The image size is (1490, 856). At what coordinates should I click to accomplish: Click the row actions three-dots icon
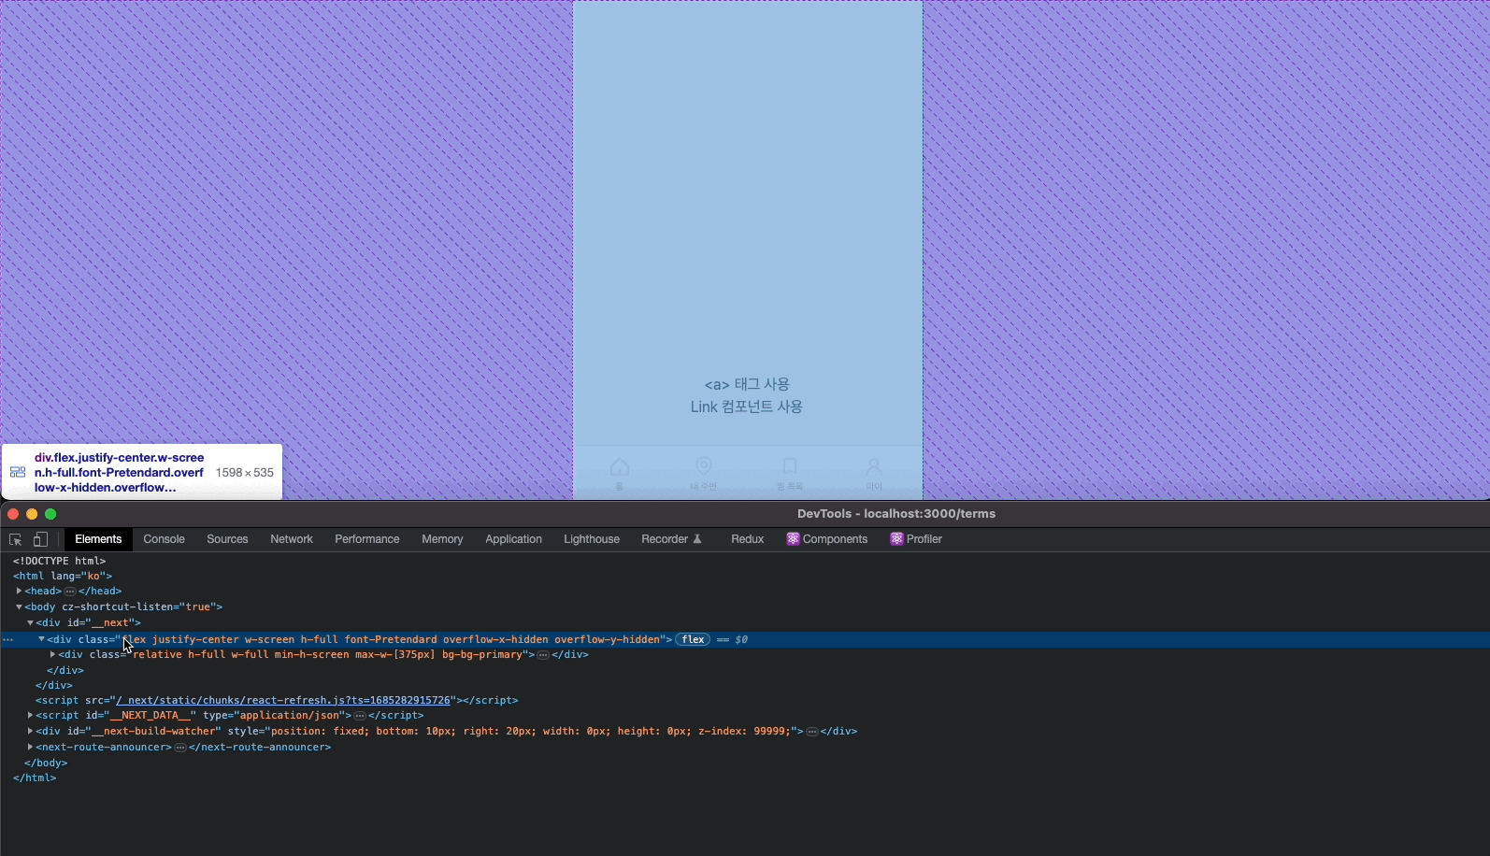point(7,640)
